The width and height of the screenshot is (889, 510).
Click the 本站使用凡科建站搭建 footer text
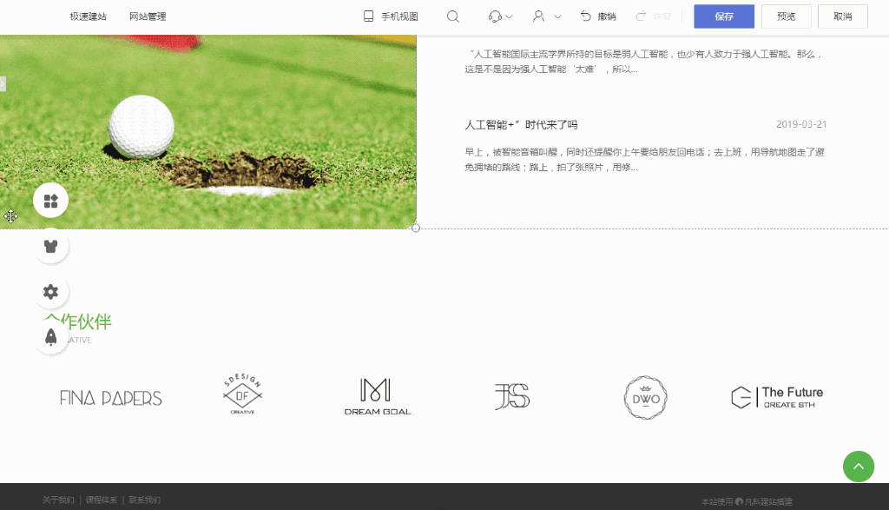747,501
